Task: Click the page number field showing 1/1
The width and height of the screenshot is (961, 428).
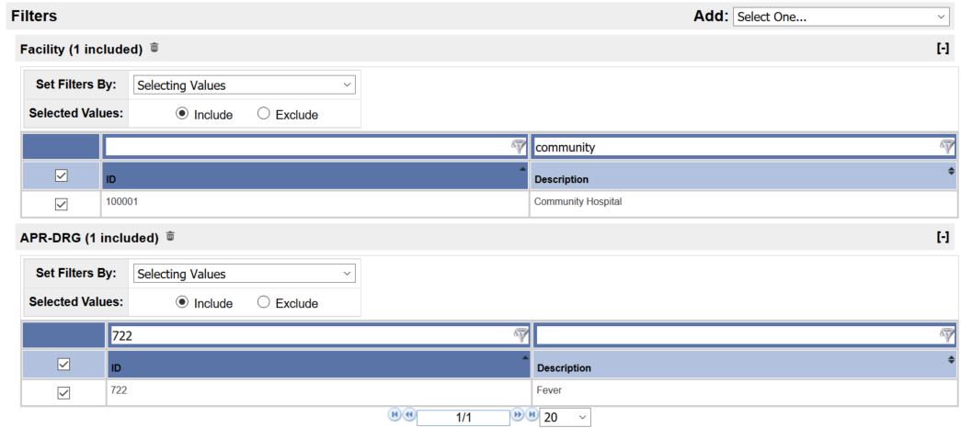Action: (x=463, y=418)
